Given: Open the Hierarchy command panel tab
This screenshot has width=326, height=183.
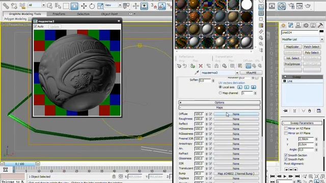Looking at the screenshot, I should pos(298,25).
